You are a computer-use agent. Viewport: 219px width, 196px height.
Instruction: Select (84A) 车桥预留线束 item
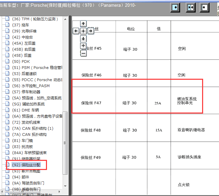point(29,153)
